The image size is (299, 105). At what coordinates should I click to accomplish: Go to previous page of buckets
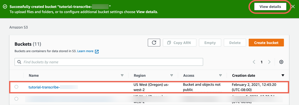click(x=254, y=62)
